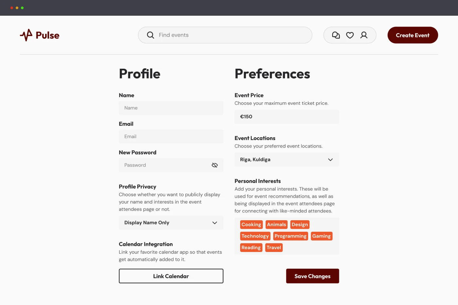This screenshot has width=458, height=305.
Task: Select the Gaming interest tag
Action: click(321, 236)
